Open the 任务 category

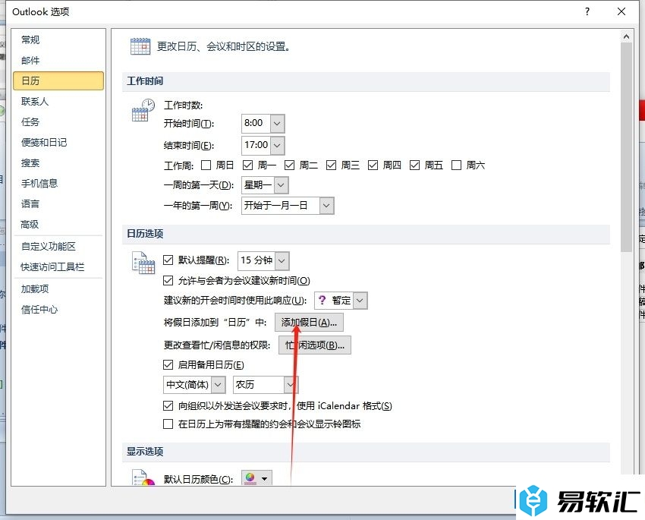tap(58, 121)
